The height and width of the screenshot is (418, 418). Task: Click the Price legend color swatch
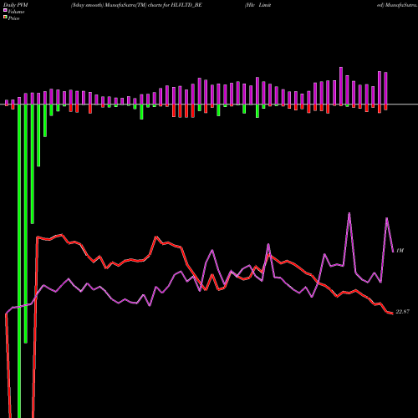point(5,17)
